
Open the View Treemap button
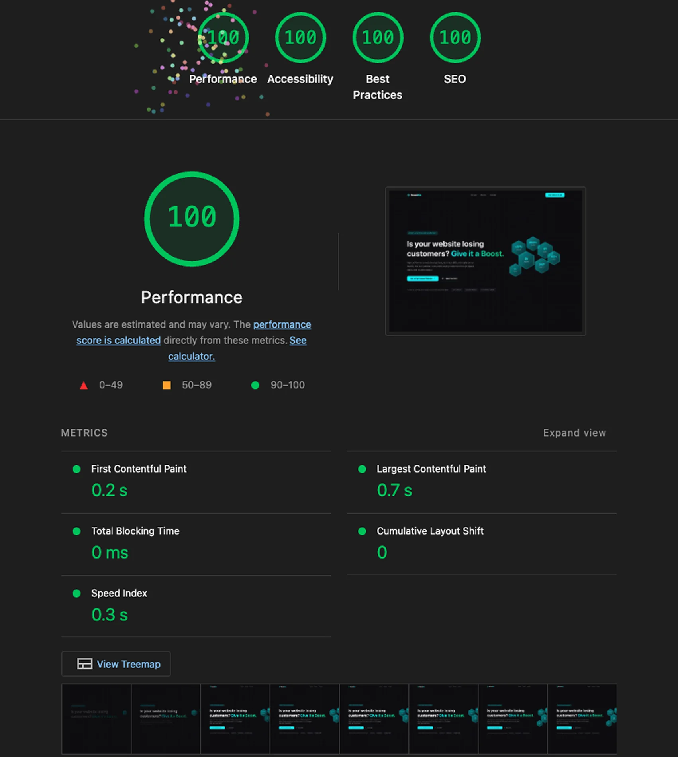pos(116,664)
